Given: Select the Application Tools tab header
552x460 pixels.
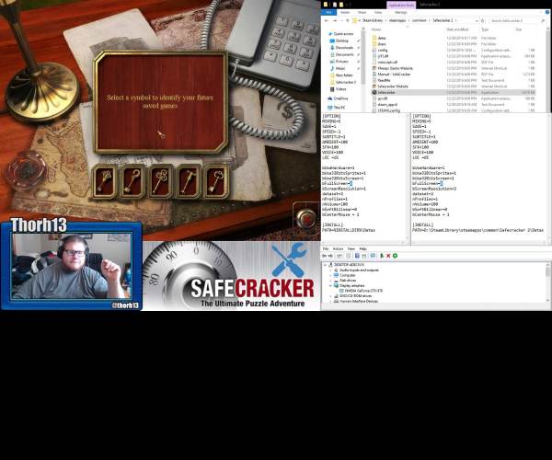Looking at the screenshot, I should click(x=401, y=5).
